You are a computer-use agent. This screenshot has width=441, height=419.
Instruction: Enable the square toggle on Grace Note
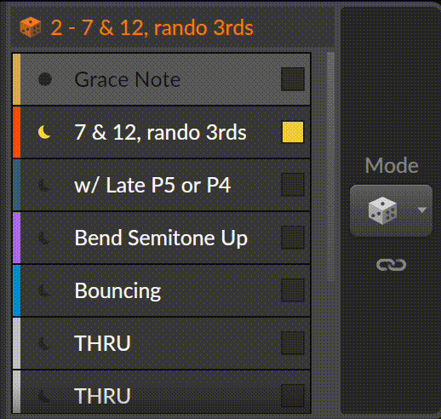point(293,79)
